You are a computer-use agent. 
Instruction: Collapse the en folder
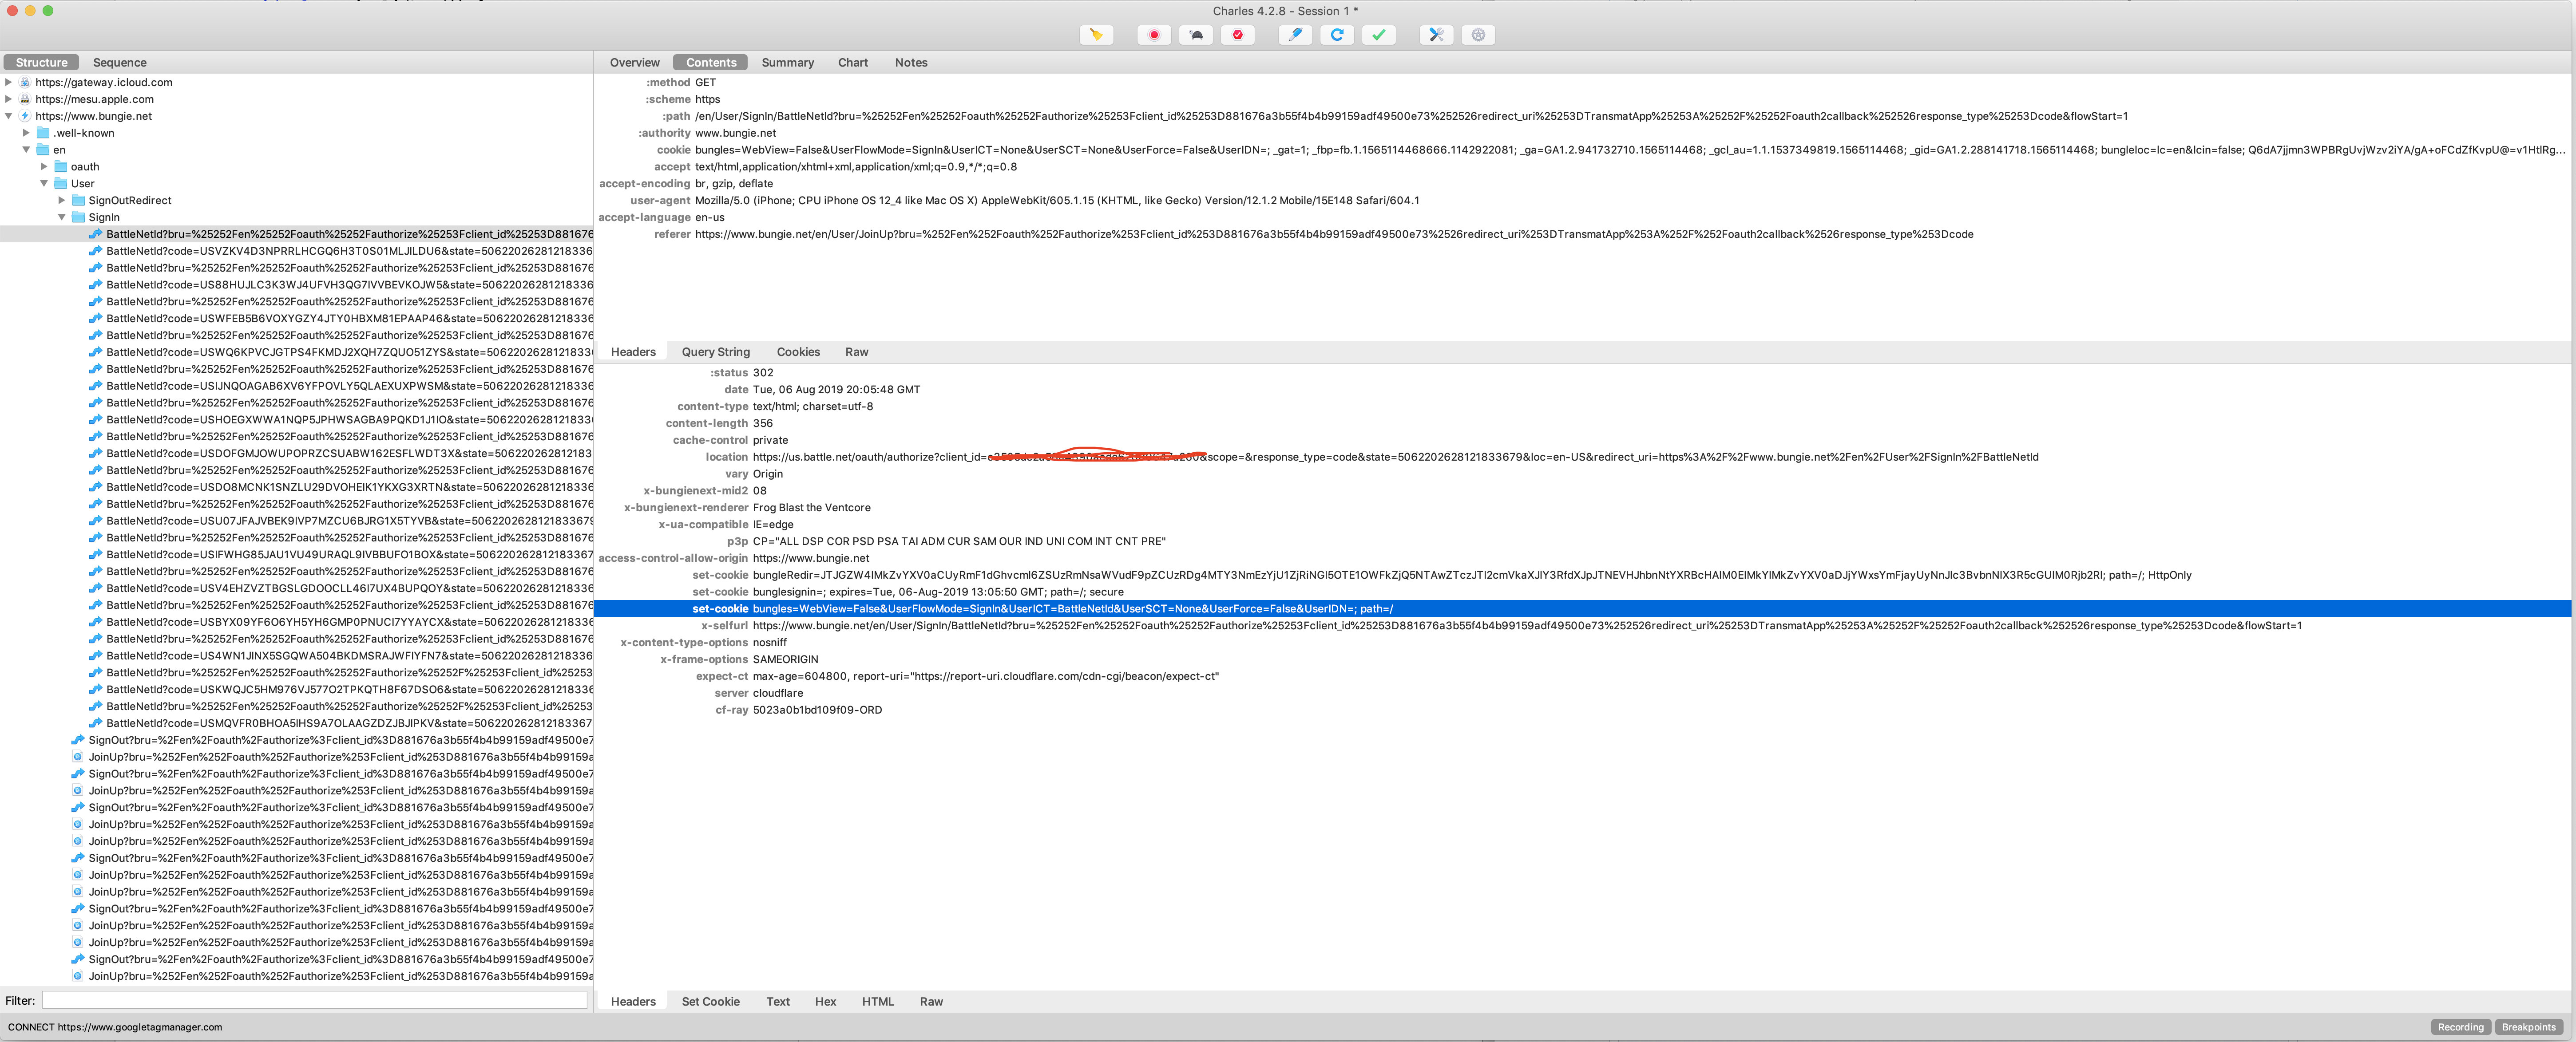[x=27, y=150]
